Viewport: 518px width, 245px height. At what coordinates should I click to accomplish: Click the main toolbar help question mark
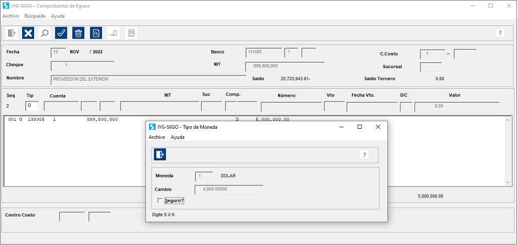point(500,33)
